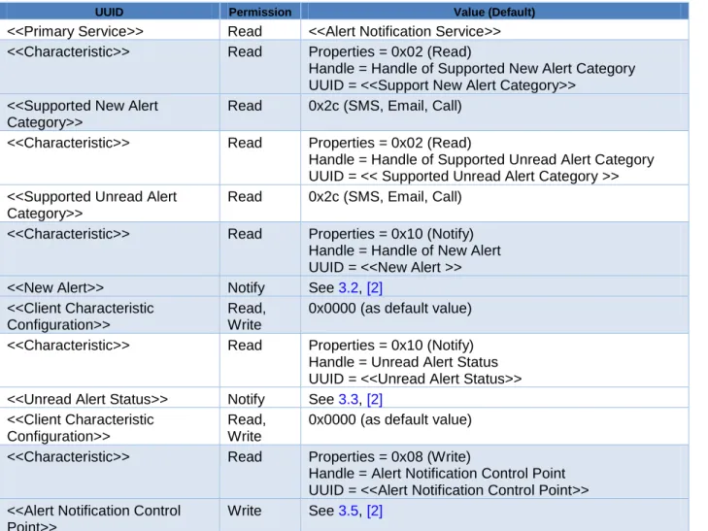Screen dimensions: 708x531
Task: Open reference [2] in New Alert row
Action: point(374,288)
